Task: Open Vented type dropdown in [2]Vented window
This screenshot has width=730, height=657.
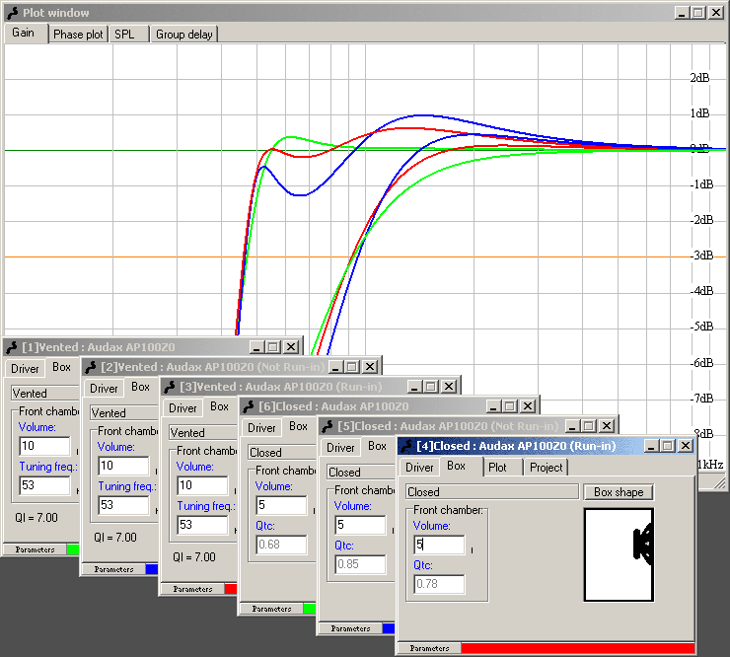Action: (x=124, y=413)
